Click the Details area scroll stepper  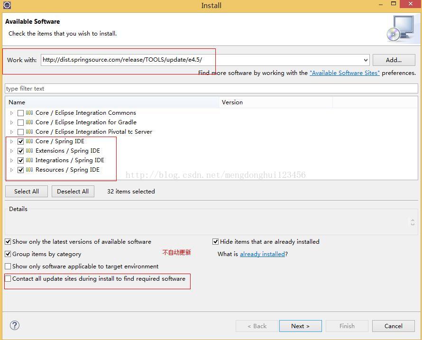click(413, 222)
